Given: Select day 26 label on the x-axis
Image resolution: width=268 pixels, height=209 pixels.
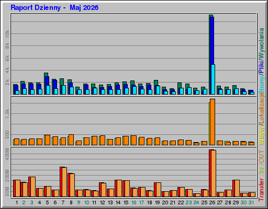Looking at the screenshot, I should [212, 203].
